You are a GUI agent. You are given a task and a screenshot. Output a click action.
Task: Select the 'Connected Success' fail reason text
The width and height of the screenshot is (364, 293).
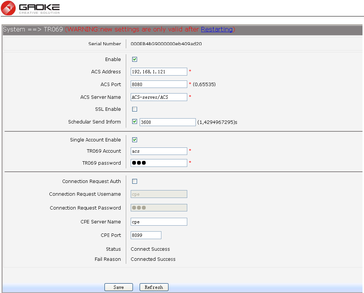[x=153, y=259]
